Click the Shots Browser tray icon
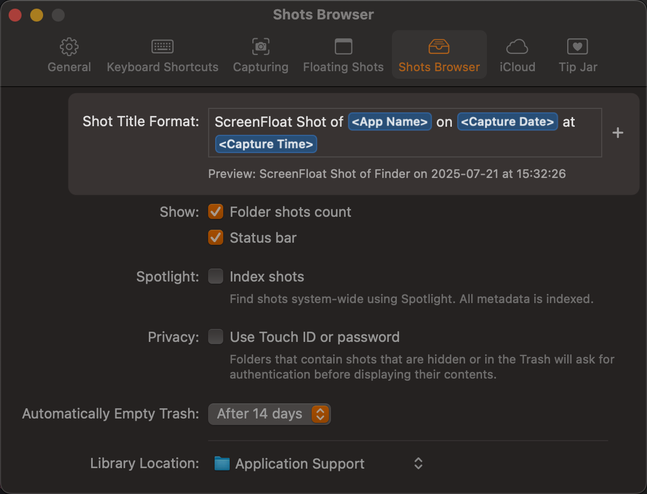This screenshot has width=647, height=494. [x=438, y=47]
